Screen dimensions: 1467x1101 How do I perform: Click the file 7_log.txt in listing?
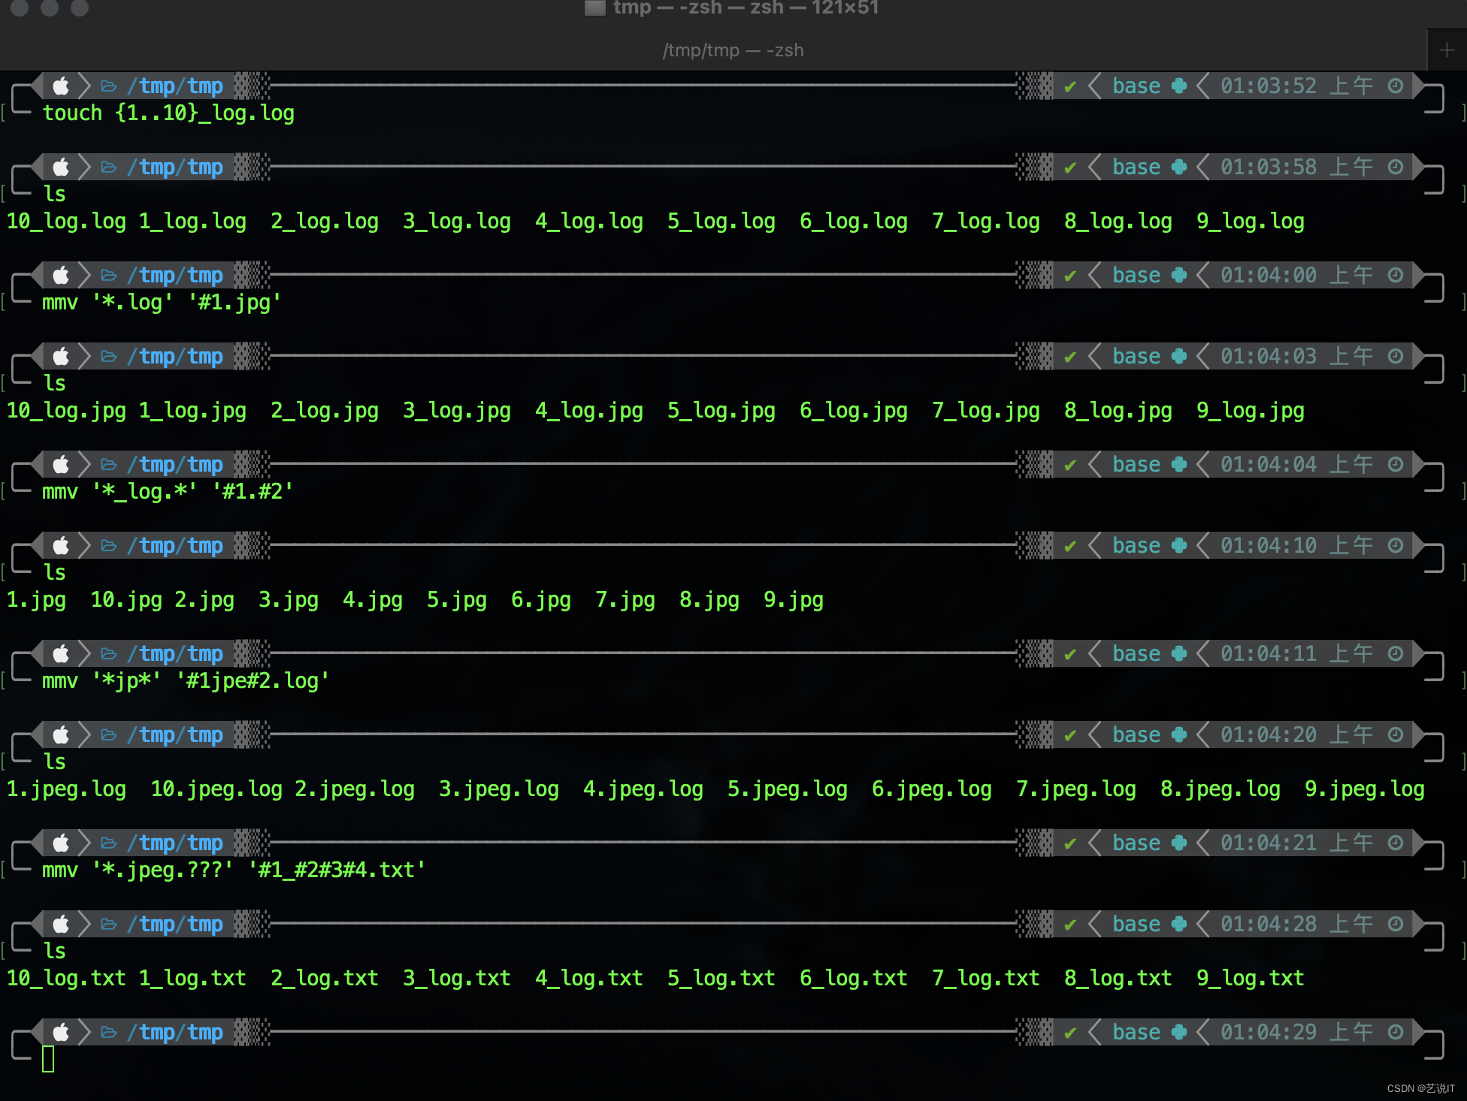click(985, 979)
